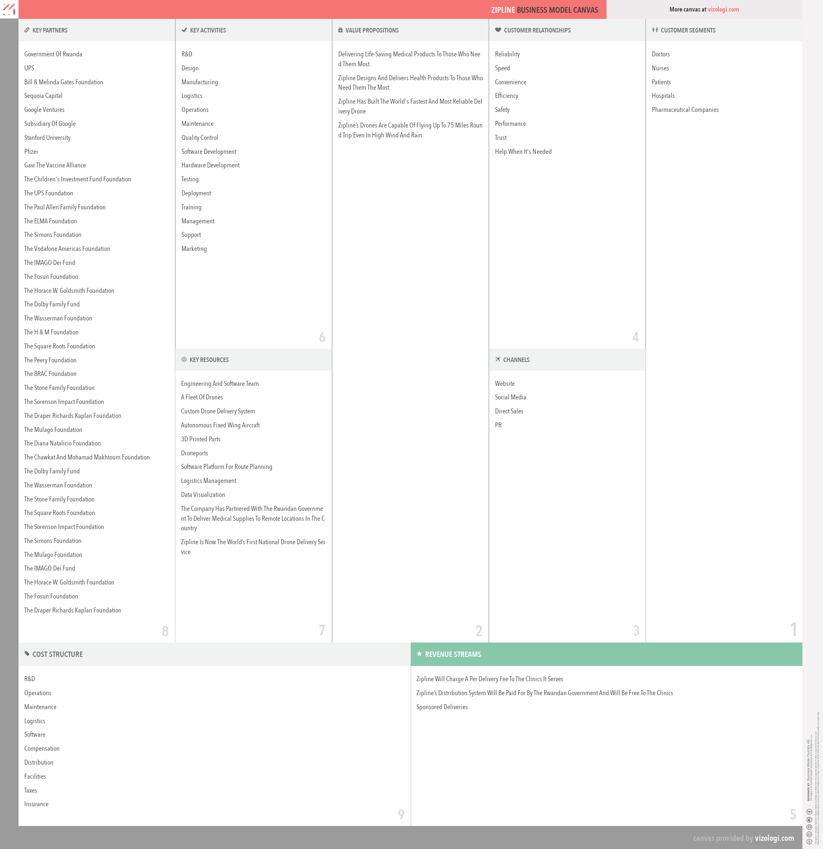This screenshot has height=849, width=823.
Task: Click the Key Resources globe icon
Action: 184,360
